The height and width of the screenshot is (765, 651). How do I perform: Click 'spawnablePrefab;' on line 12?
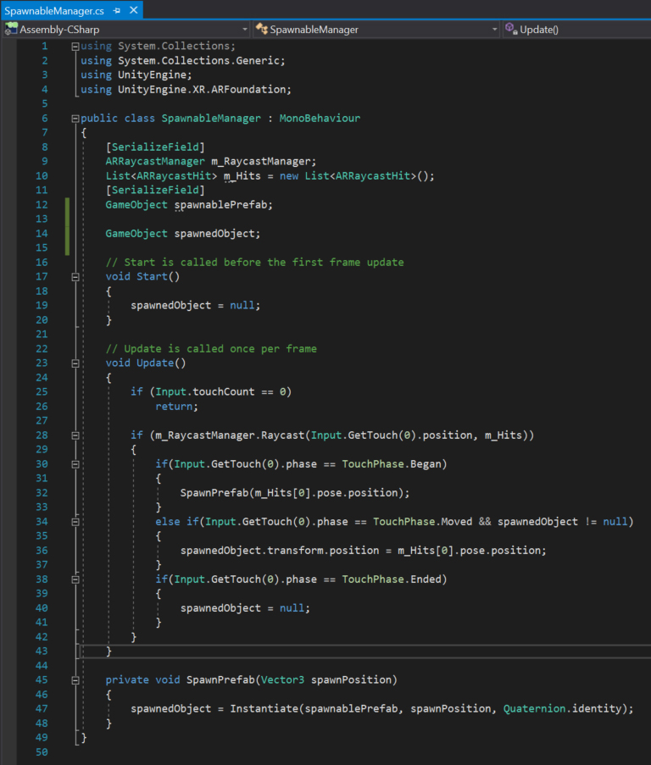click(224, 205)
